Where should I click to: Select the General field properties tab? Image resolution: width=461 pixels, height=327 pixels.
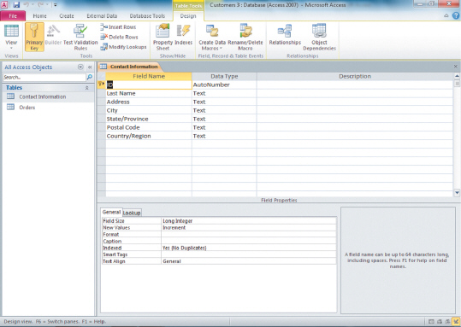point(111,212)
